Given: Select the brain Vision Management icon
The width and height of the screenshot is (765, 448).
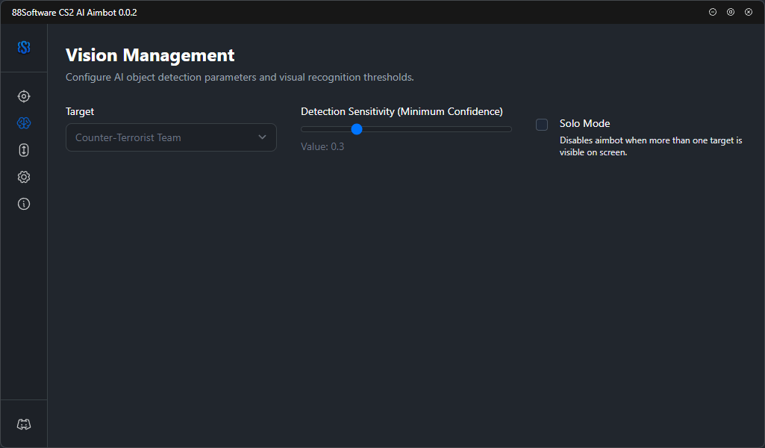Looking at the screenshot, I should click(24, 123).
